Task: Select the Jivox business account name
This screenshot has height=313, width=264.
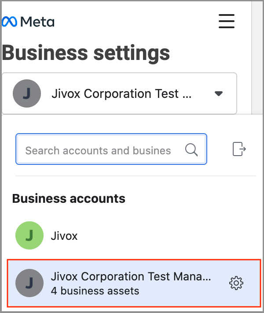Action: [x=64, y=236]
